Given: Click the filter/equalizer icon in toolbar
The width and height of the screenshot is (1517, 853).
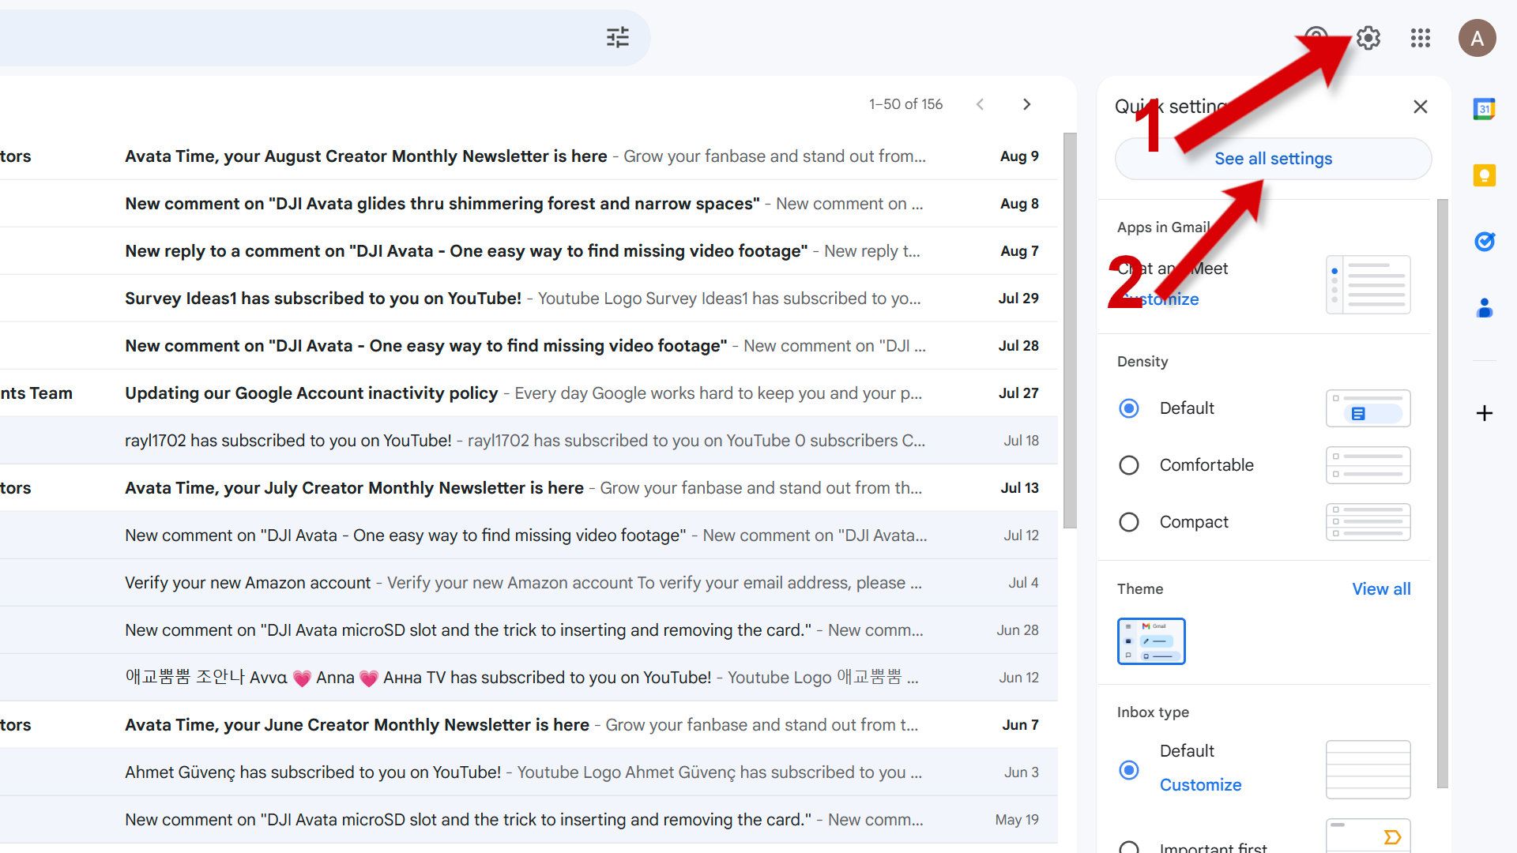Looking at the screenshot, I should coord(618,37).
